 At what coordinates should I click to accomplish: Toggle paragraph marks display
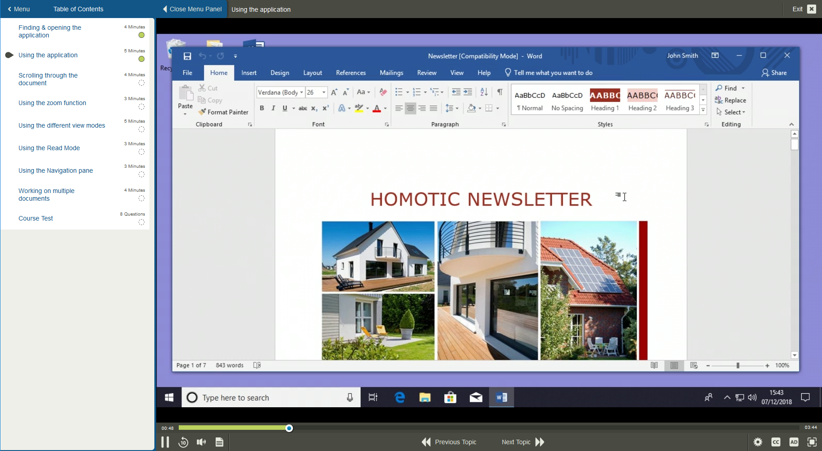[500, 92]
